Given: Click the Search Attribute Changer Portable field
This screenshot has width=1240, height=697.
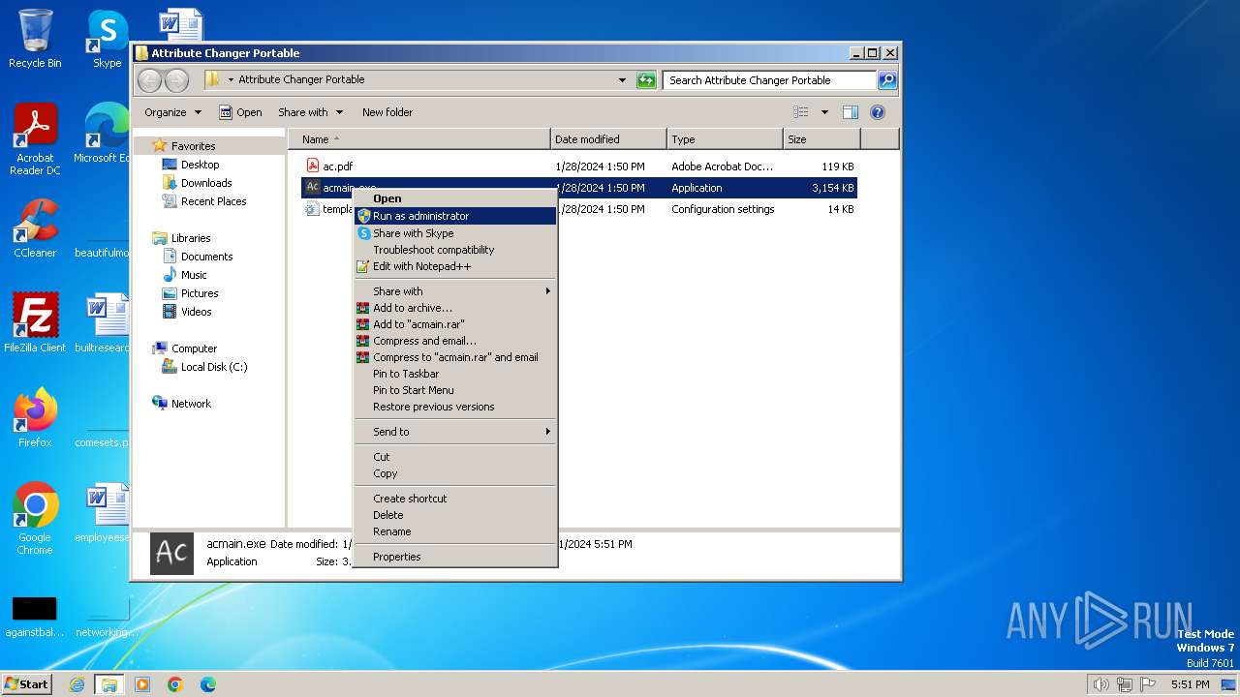Looking at the screenshot, I should coord(770,80).
